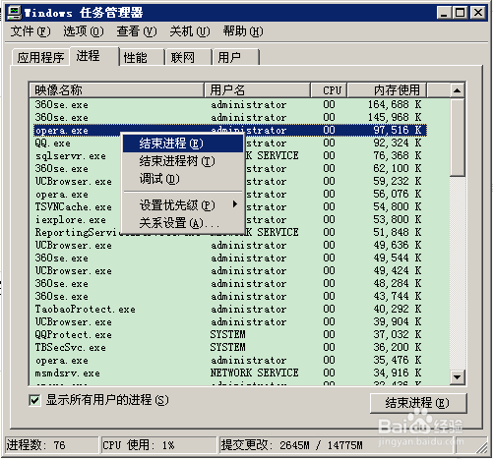The image size is (493, 459).
Task: Select 360se.exe row using 145,968 K
Action: pos(230,118)
